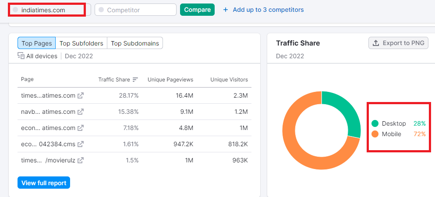Screen dimensions: 435x197
Task: Click the Traffic Share panel title
Action: [x=298, y=43]
